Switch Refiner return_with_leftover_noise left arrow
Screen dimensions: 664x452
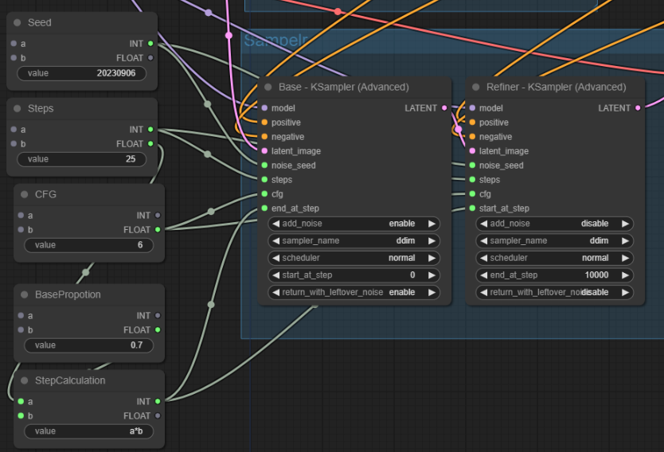[484, 292]
